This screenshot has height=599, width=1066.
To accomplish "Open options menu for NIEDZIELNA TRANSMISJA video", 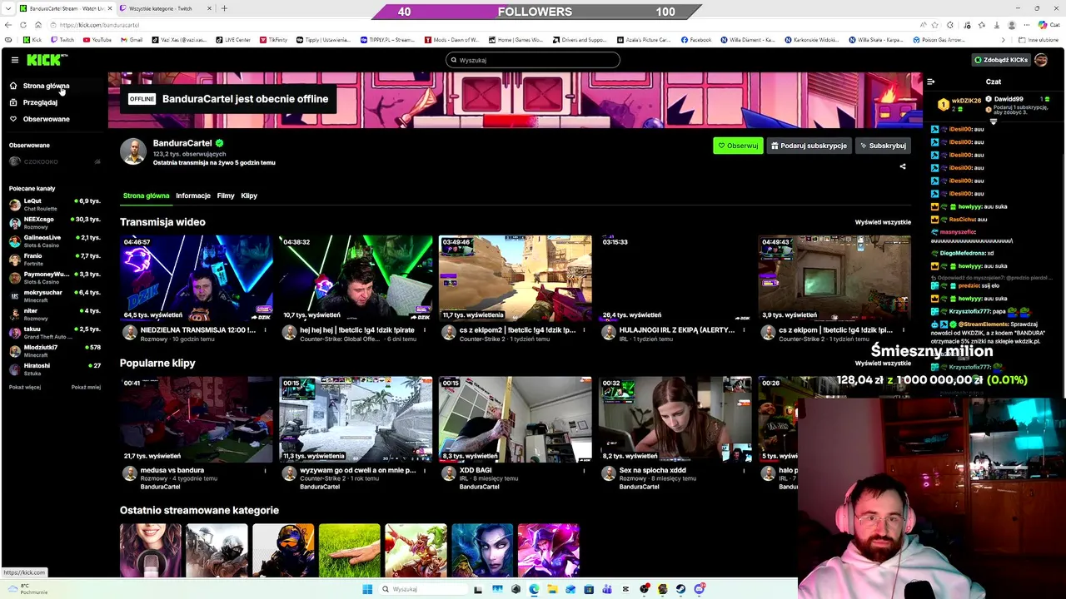I will (265, 330).
